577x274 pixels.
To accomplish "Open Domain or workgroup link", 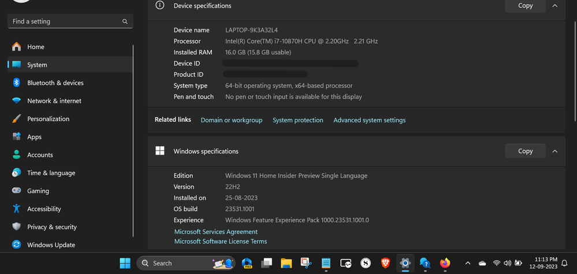I will click(232, 120).
